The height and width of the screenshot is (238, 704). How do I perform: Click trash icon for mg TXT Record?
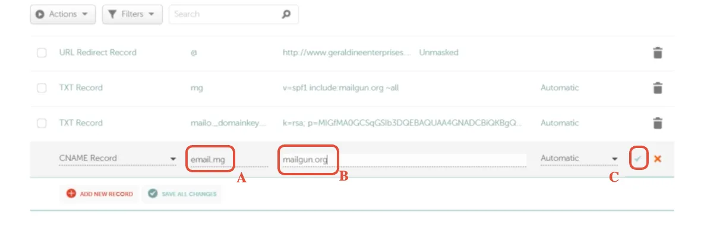click(x=657, y=88)
